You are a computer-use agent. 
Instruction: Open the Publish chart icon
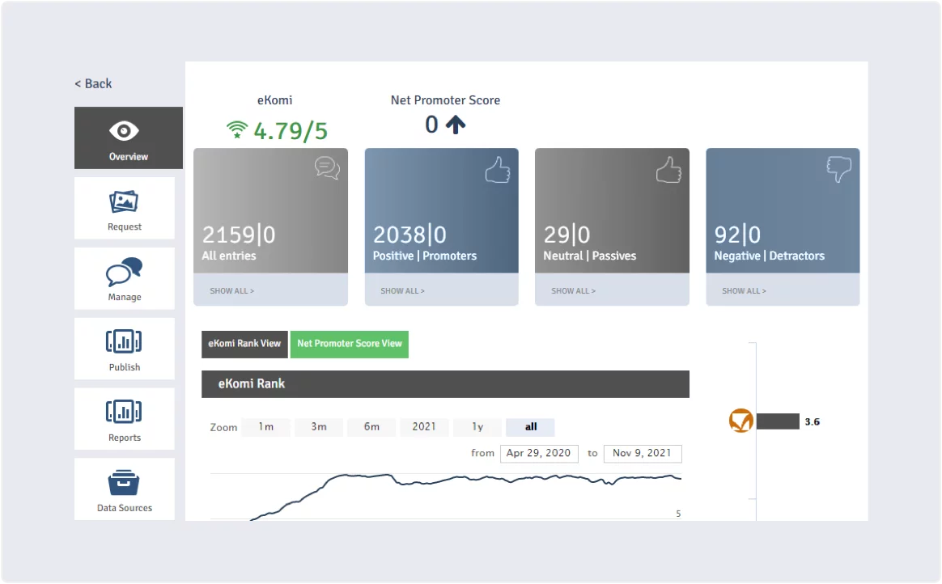(124, 342)
